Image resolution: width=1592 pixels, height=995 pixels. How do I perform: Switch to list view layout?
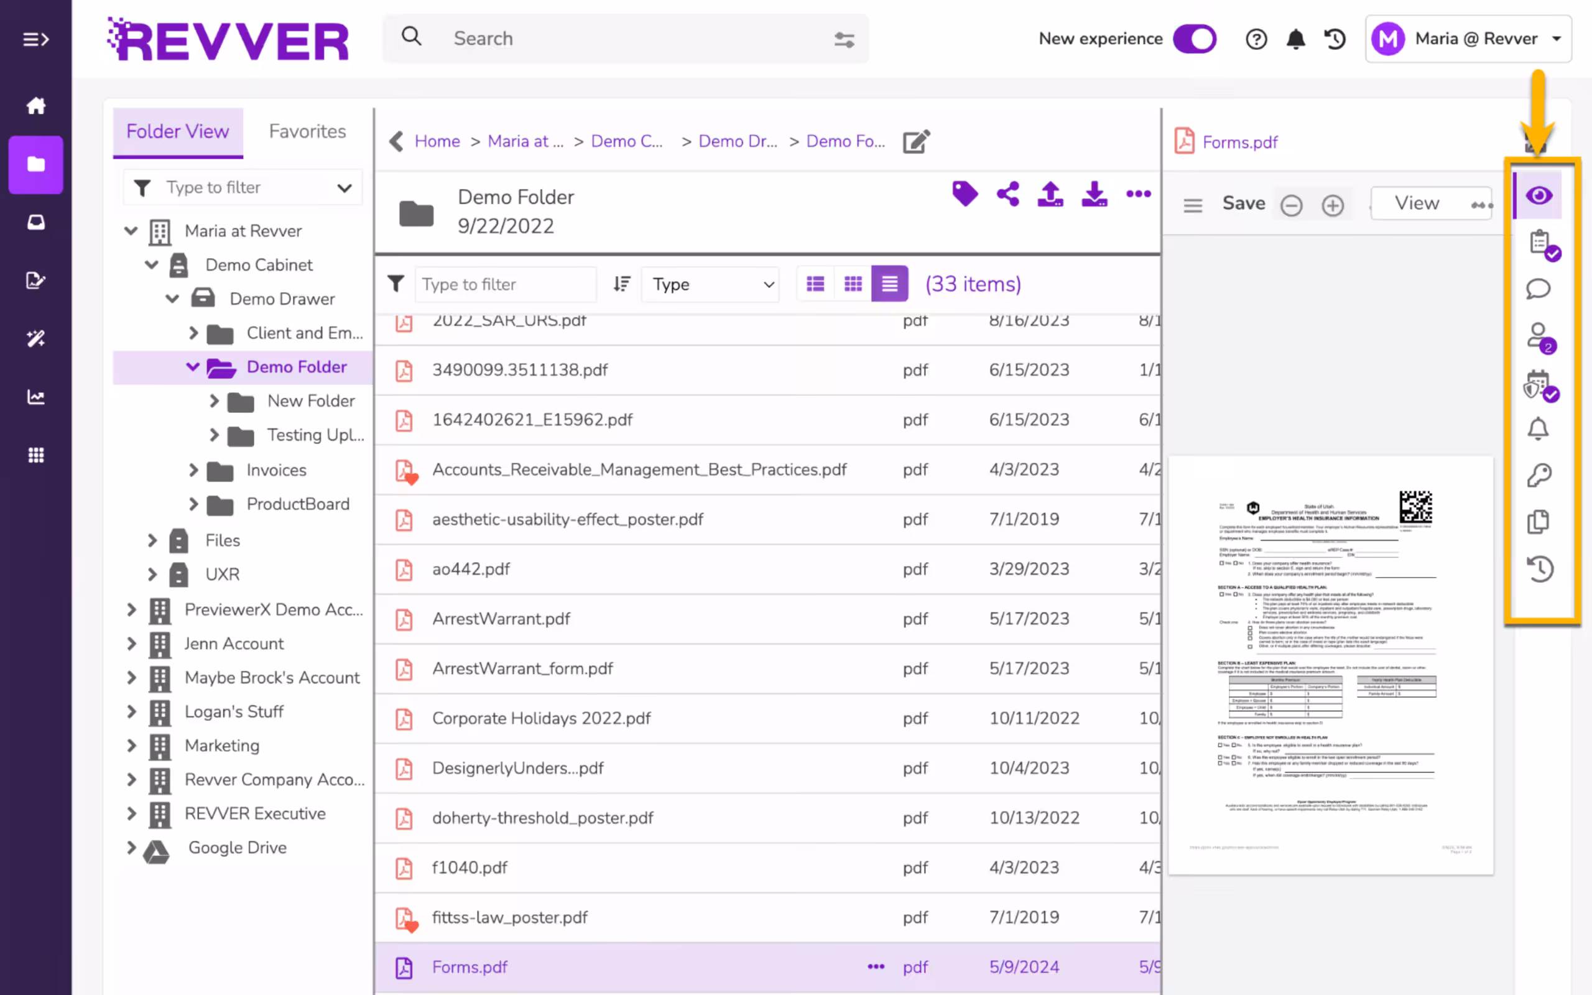click(815, 284)
